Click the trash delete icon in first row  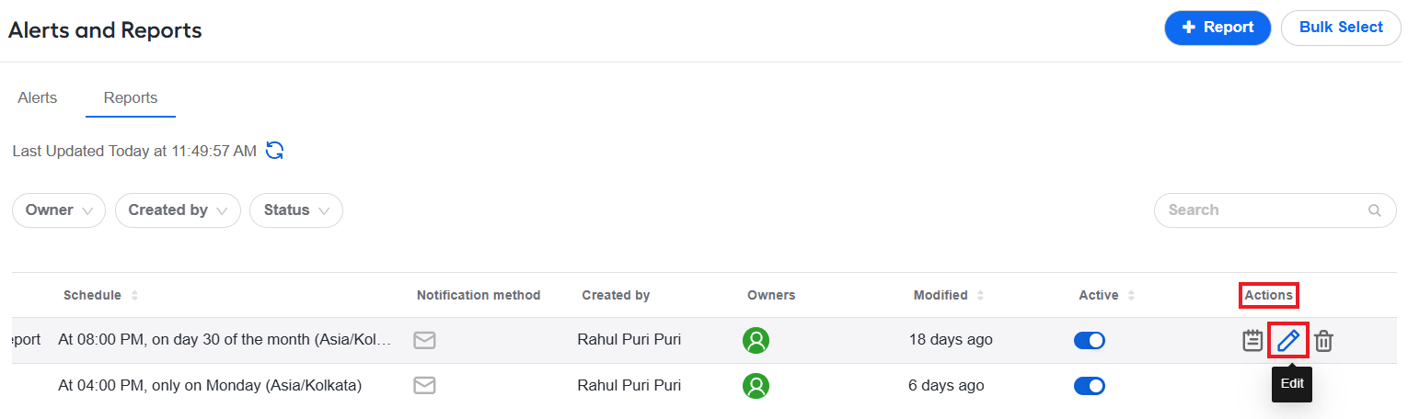(1323, 341)
